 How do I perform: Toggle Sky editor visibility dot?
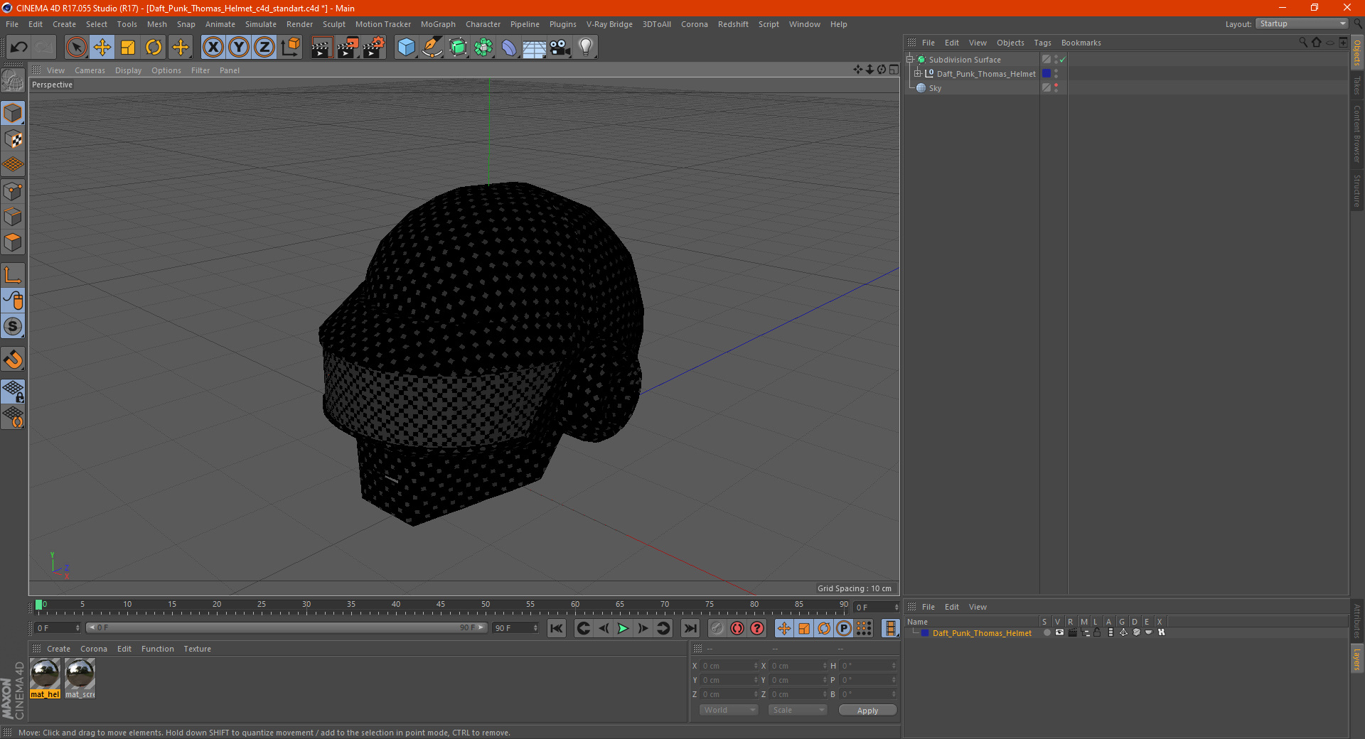1056,85
